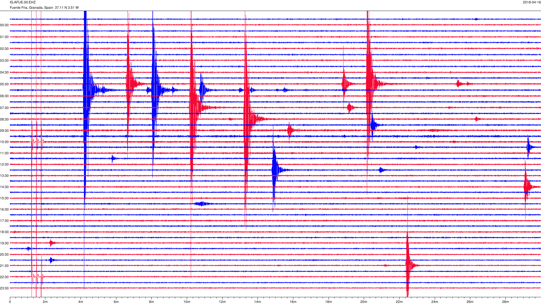Click the 24m axis tick label
541x304 pixels.
pos(435,302)
